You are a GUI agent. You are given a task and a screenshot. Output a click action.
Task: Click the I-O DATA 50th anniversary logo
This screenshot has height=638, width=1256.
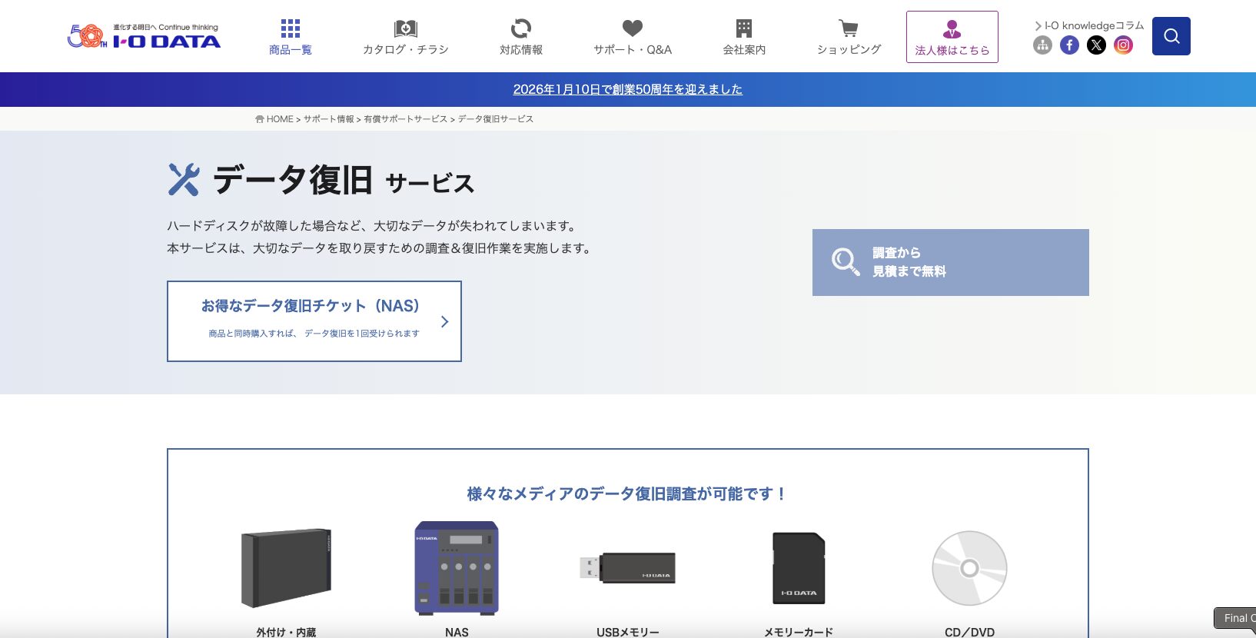pos(144,36)
